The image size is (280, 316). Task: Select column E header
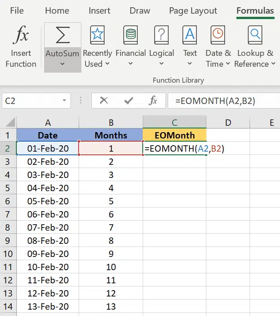tap(265, 122)
